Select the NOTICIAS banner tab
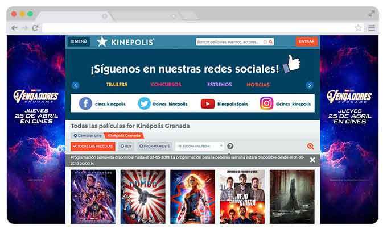This screenshot has width=387, height=233. [258, 85]
